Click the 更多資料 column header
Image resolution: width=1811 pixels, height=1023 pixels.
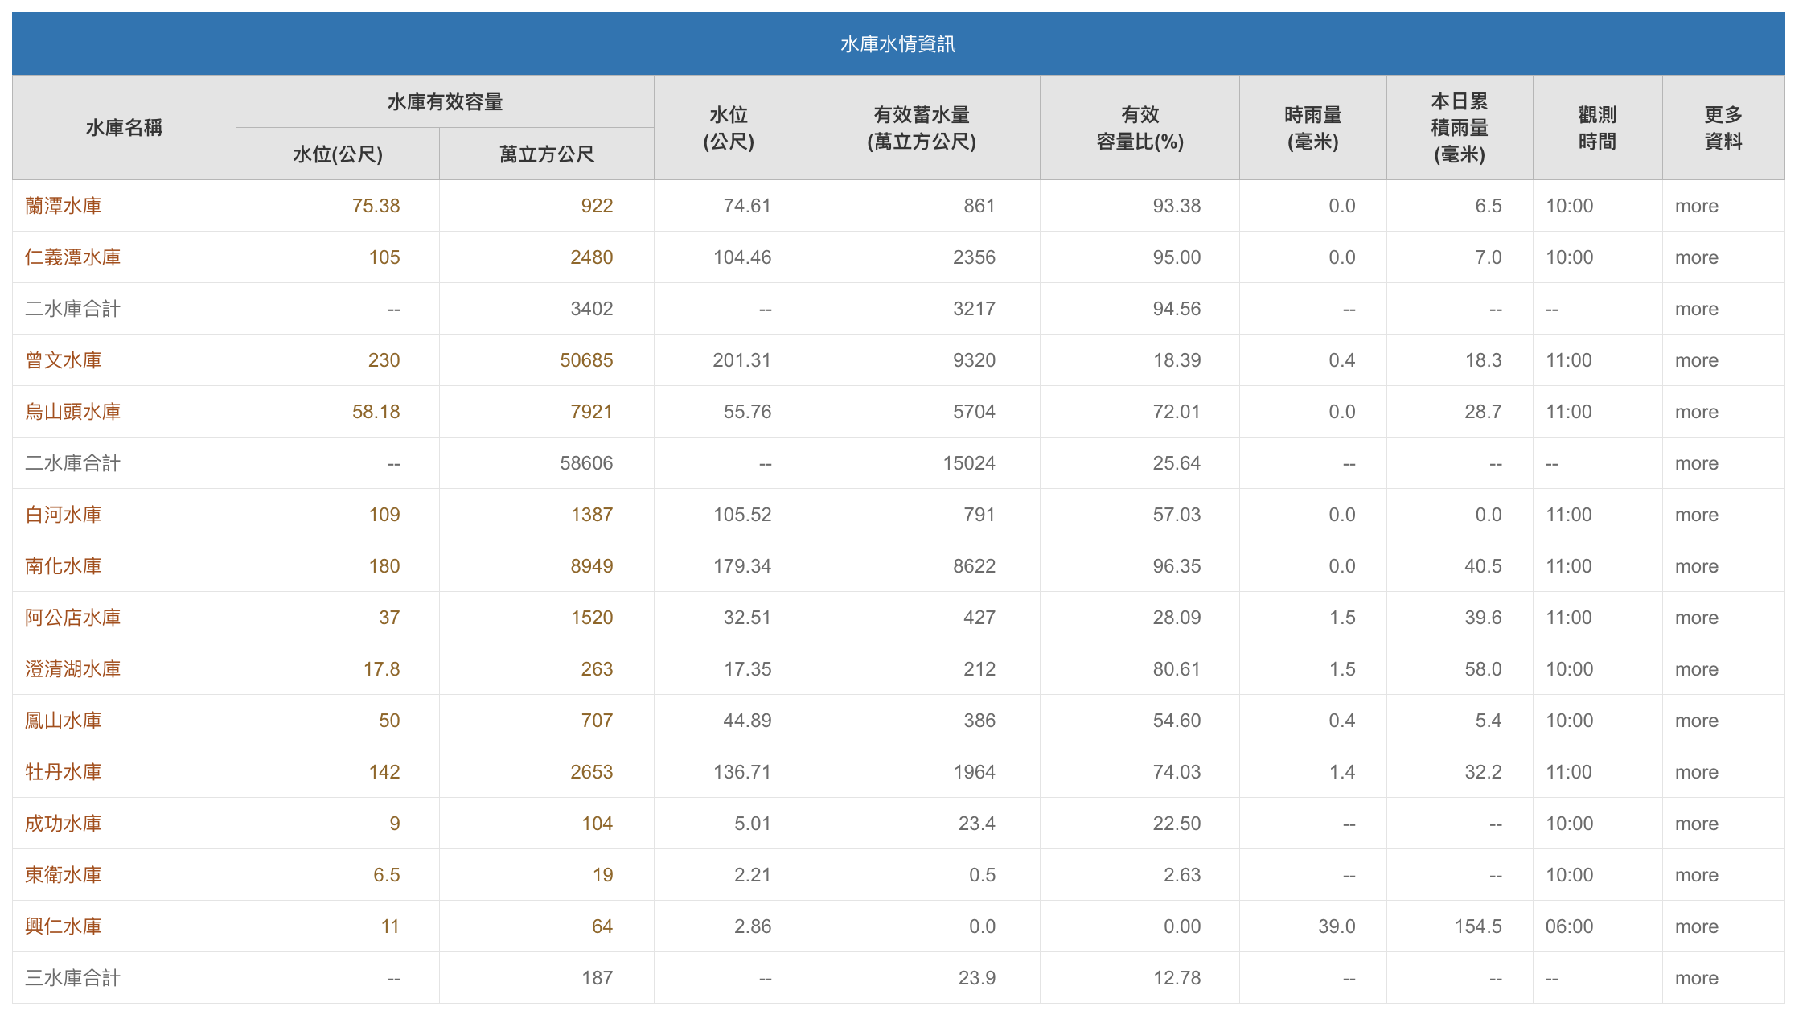[x=1723, y=128]
